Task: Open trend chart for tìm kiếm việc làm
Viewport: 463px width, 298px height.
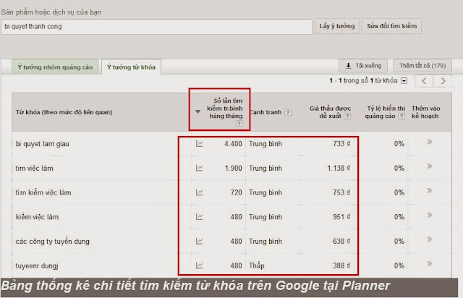Action: (x=200, y=192)
